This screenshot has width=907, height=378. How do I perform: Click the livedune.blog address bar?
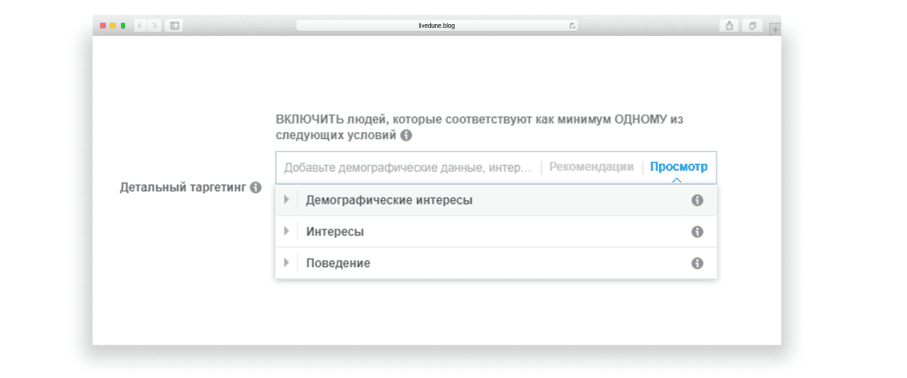click(436, 25)
